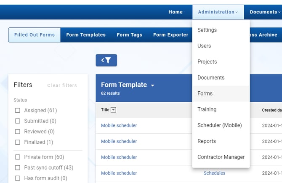Screen dimensions: 282x183
Task: Choose Users in the dropdown menu
Action: coord(204,46)
